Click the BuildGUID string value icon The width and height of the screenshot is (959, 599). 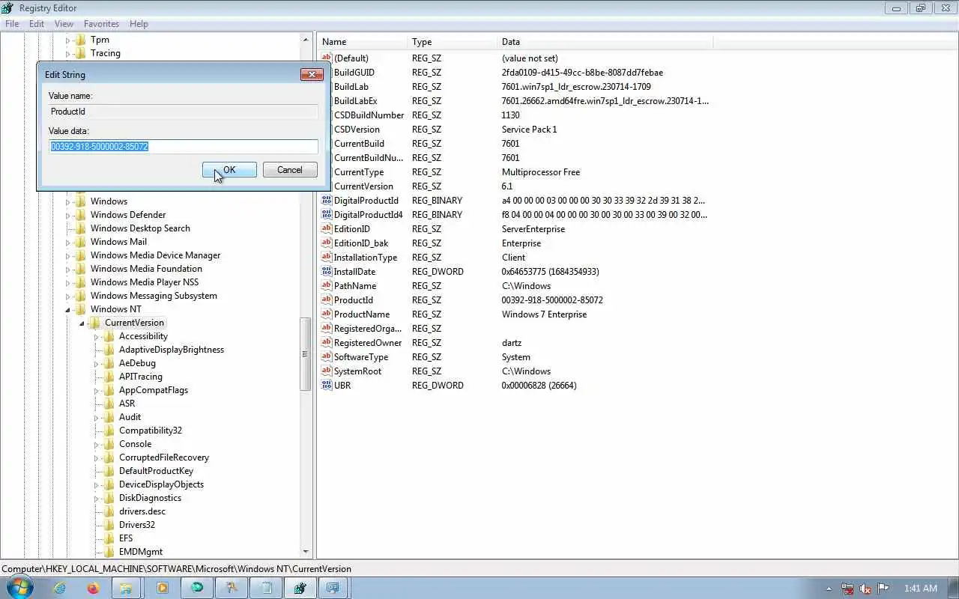pos(326,73)
